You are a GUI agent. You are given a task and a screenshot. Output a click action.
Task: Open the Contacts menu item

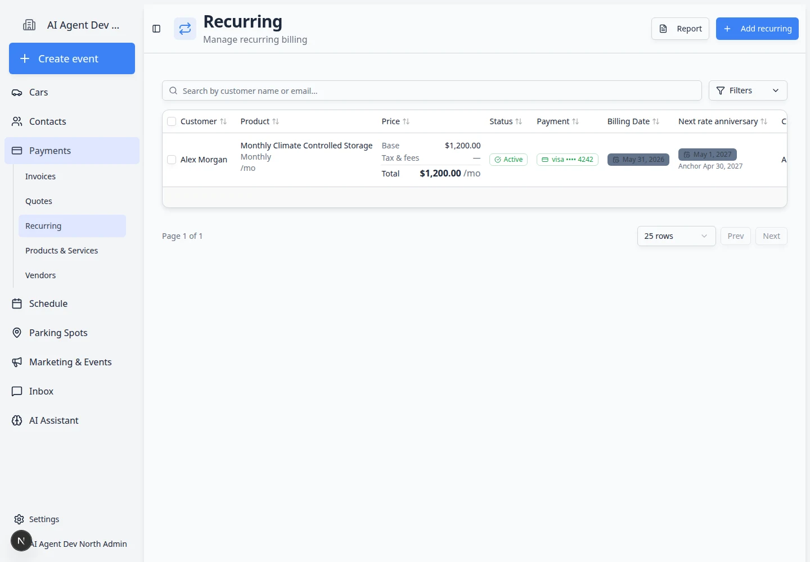tap(72, 121)
